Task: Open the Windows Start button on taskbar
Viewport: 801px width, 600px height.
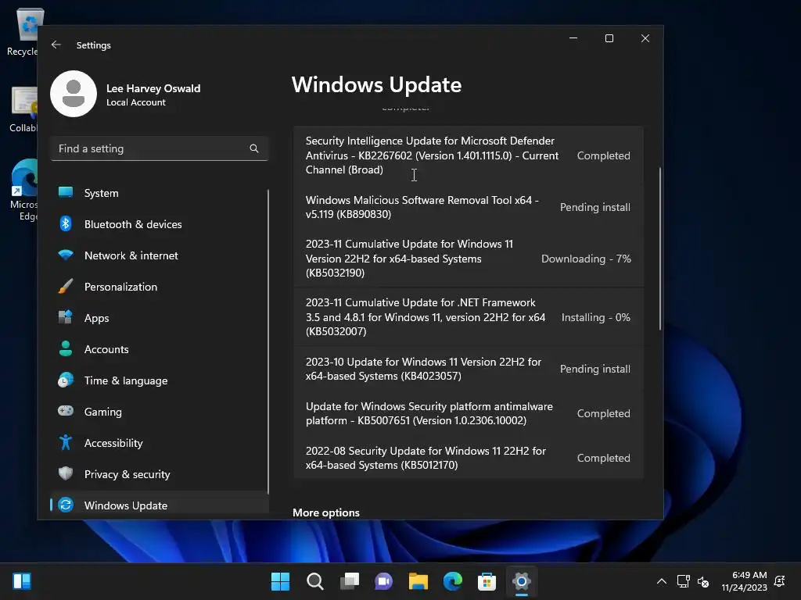Action: [x=280, y=581]
